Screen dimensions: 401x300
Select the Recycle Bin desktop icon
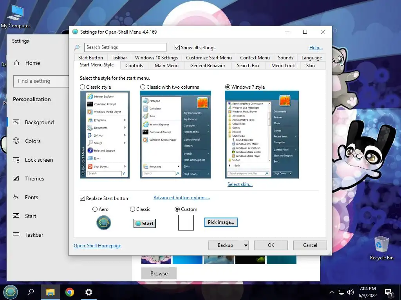click(x=381, y=248)
